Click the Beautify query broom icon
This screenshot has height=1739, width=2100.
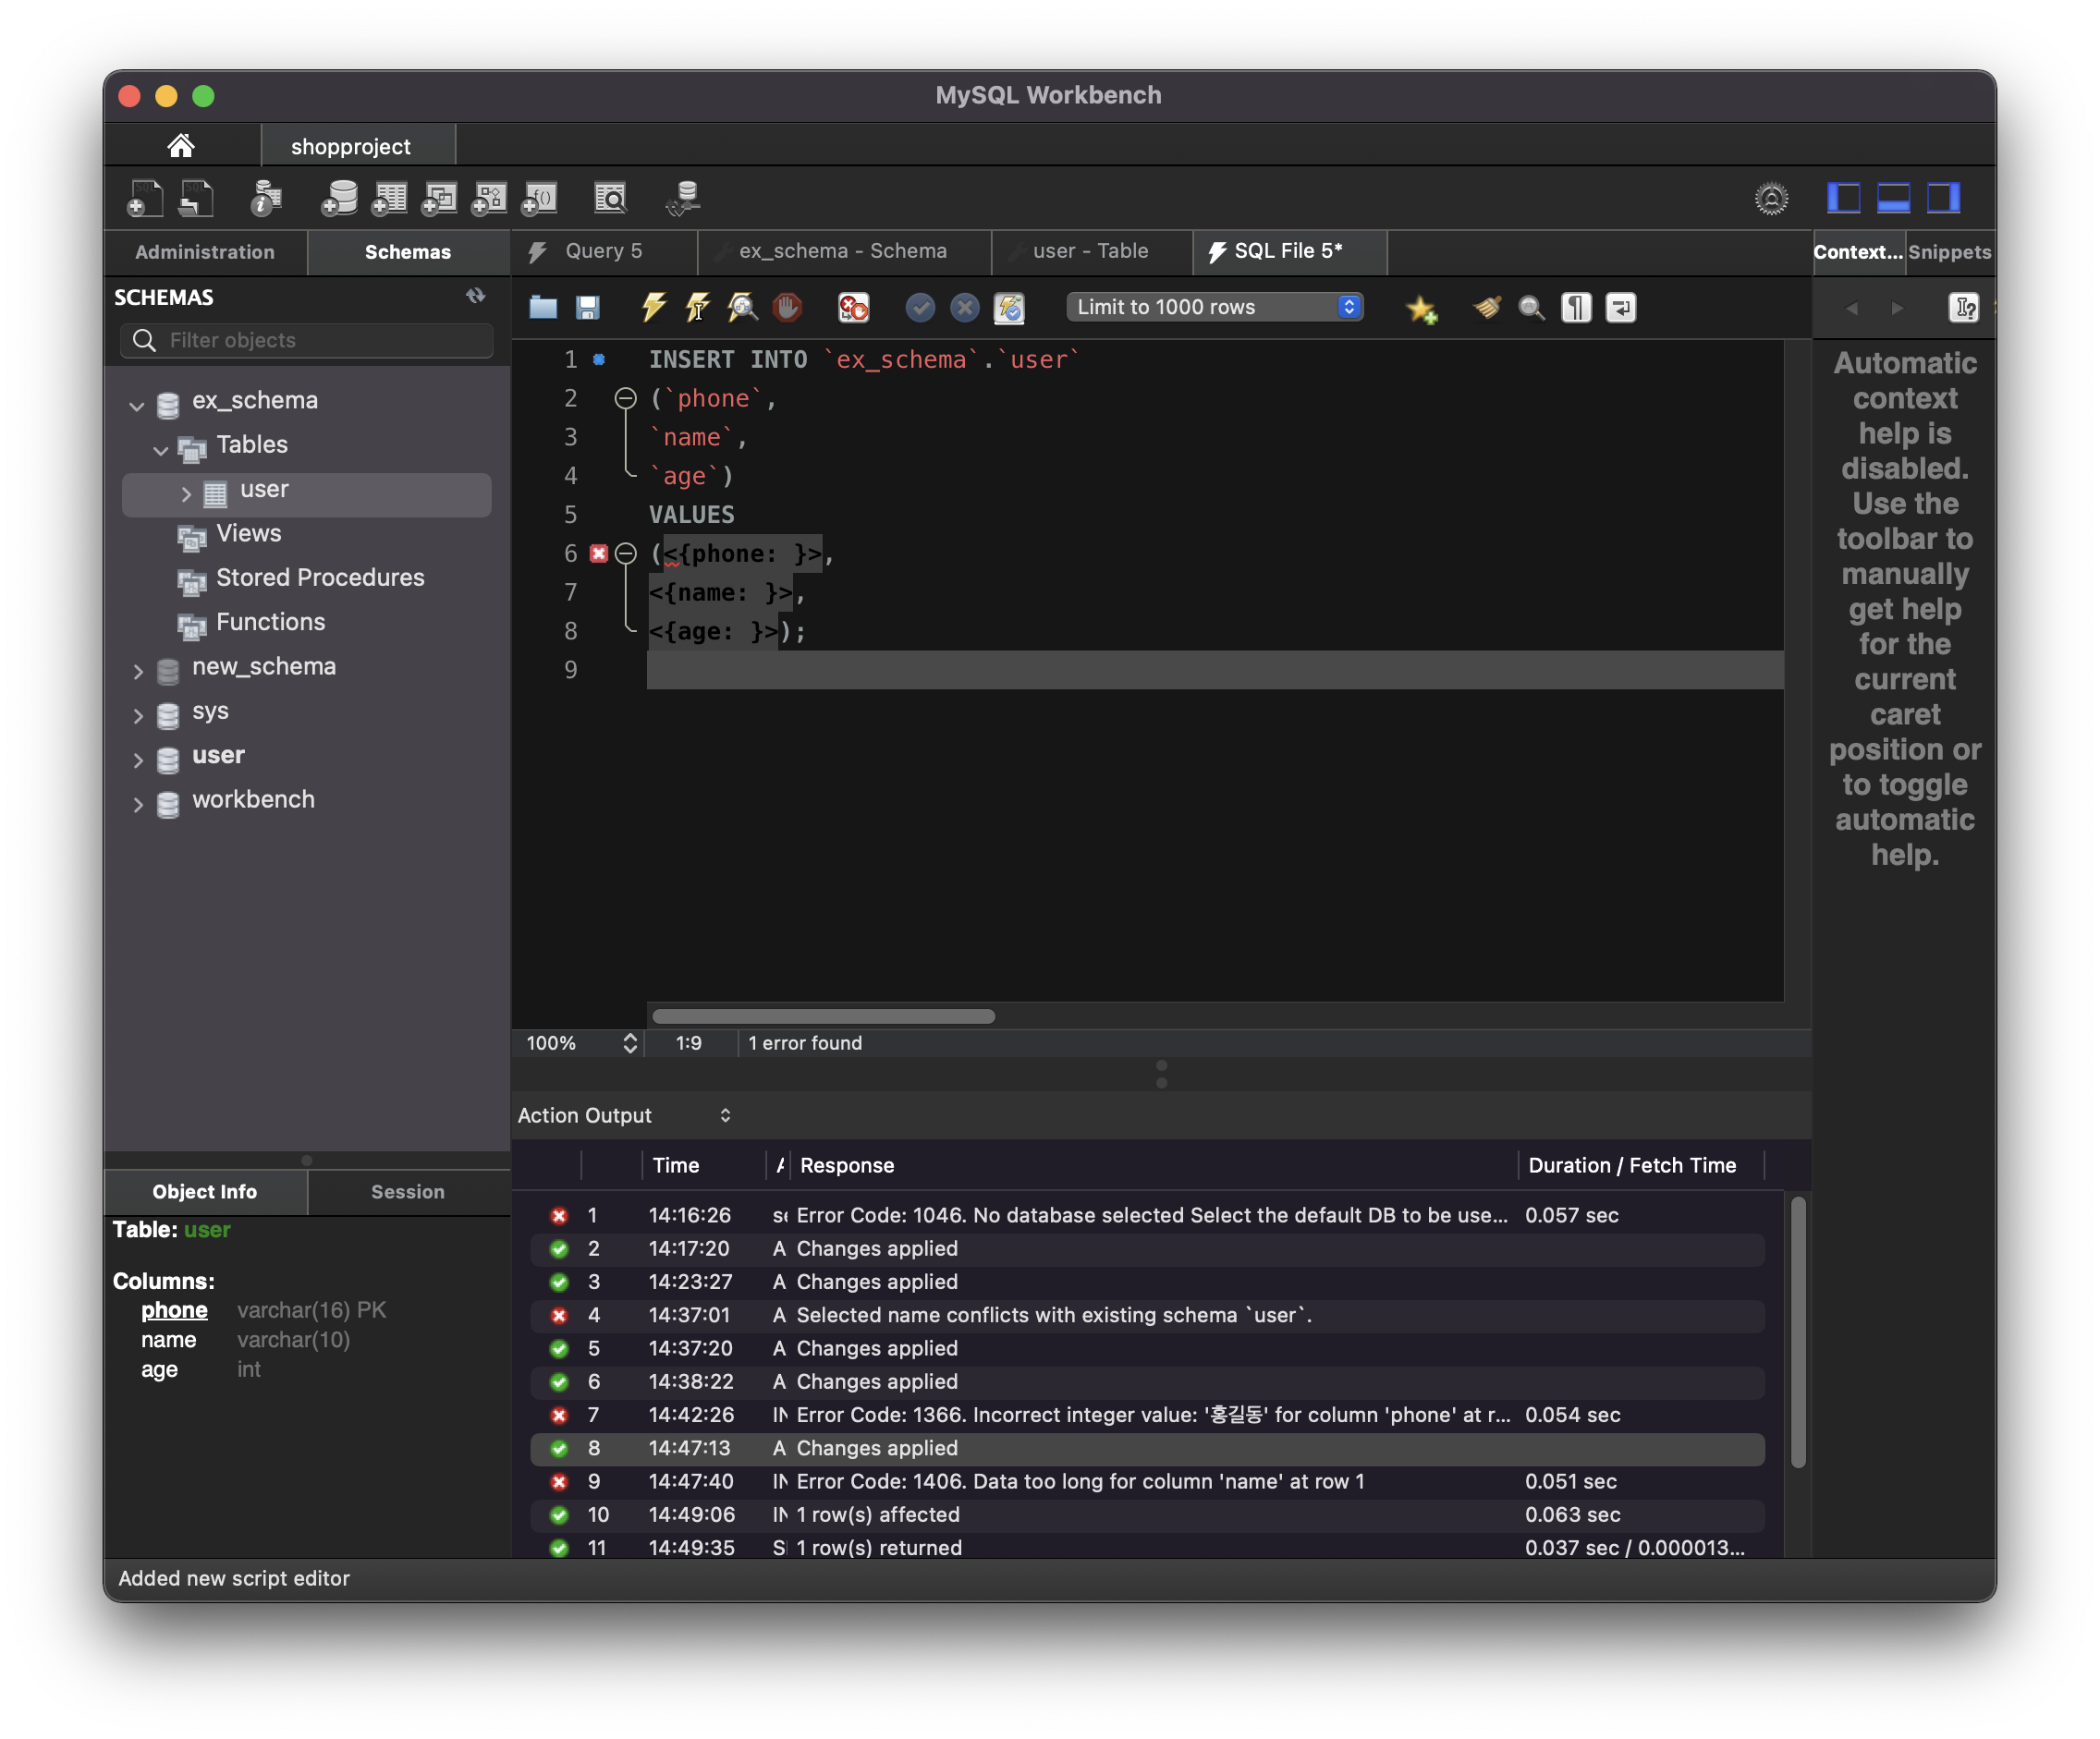pyautogui.click(x=1487, y=307)
